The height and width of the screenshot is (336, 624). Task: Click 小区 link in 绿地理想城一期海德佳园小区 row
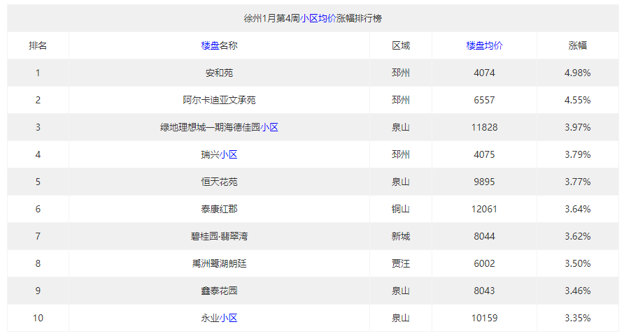coord(269,128)
